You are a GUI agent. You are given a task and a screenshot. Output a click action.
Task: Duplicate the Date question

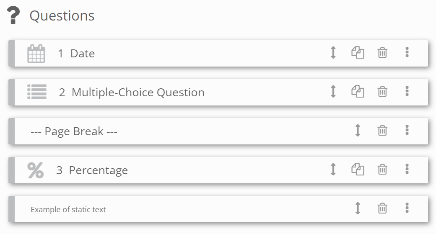coord(358,53)
